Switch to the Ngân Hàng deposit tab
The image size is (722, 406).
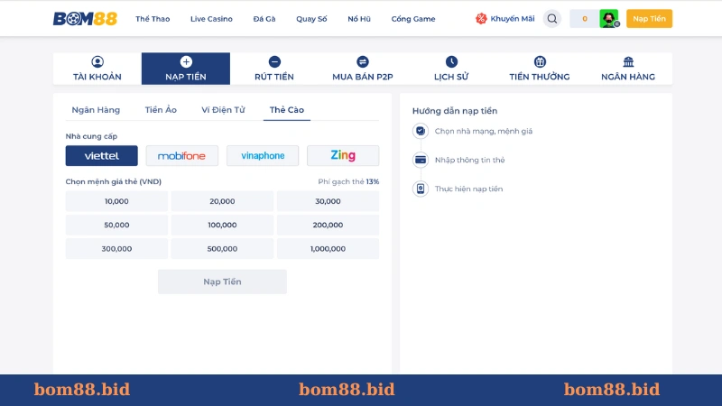coord(96,110)
